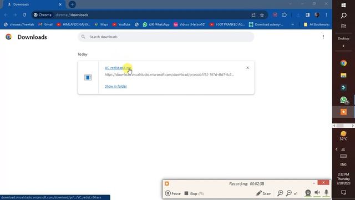Open File Explorer from the taskbar
The width and height of the screenshot is (355, 200).
[x=343, y=76]
